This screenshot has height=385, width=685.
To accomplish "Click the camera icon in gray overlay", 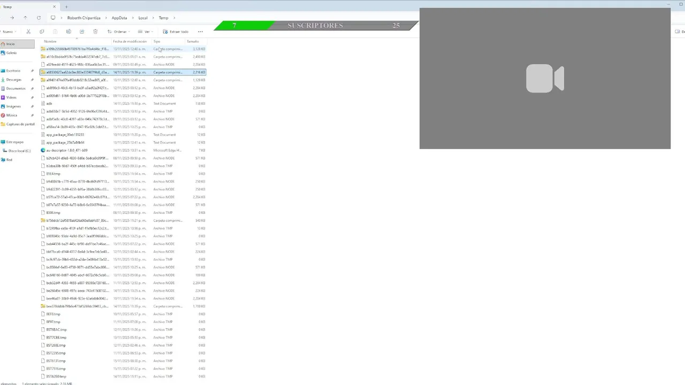I will tap(545, 78).
